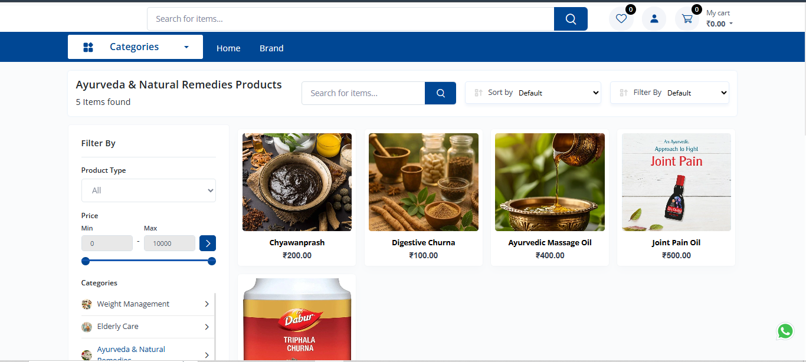Open the wishlist heart icon

point(621,19)
